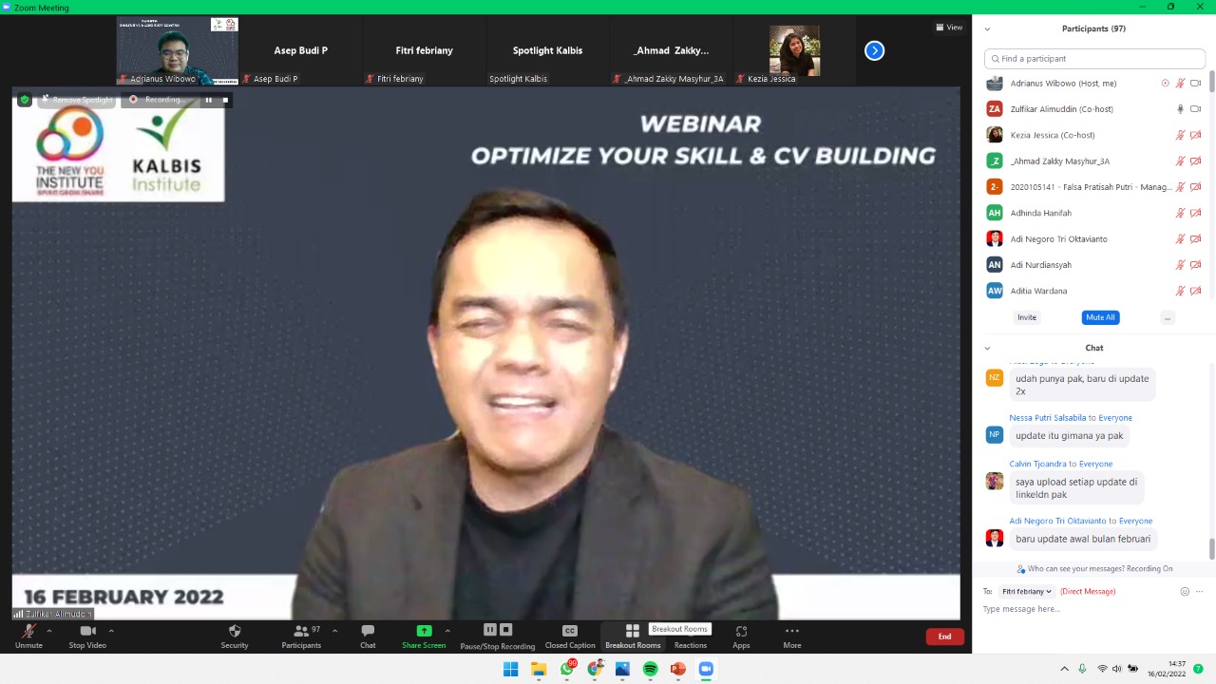Open More options in toolbar

click(x=791, y=632)
